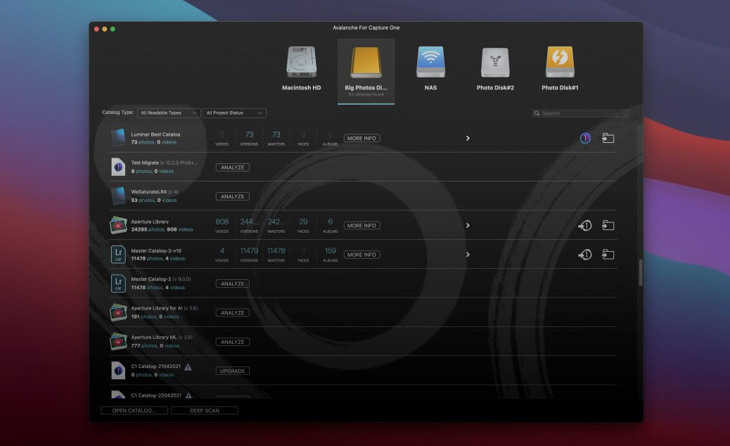Select the Macintosh HD drive icon
This screenshot has width=730, height=446.
pos(301,62)
